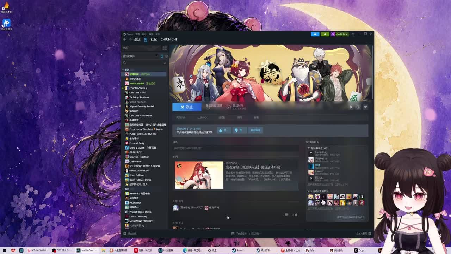Image resolution: width=451 pixels, height=254 pixels.
Task: Open friends and chat at bottom right
Action: click(x=364, y=234)
